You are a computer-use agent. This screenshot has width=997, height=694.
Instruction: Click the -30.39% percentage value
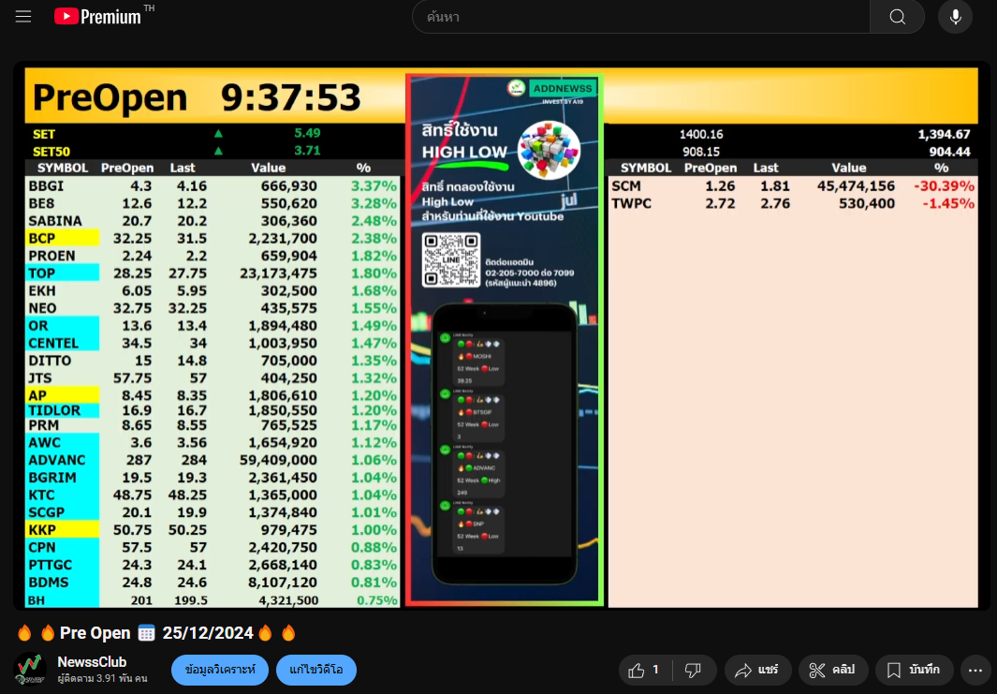pyautogui.click(x=944, y=185)
